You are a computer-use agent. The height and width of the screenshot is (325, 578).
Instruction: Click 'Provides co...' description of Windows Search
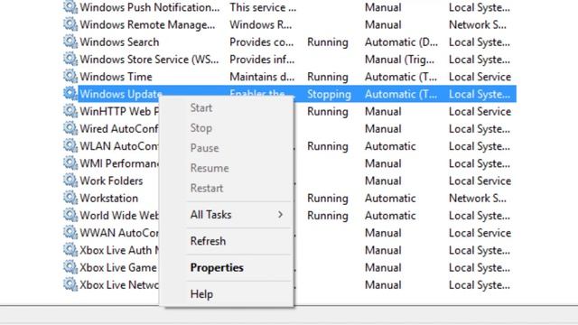[x=262, y=42]
